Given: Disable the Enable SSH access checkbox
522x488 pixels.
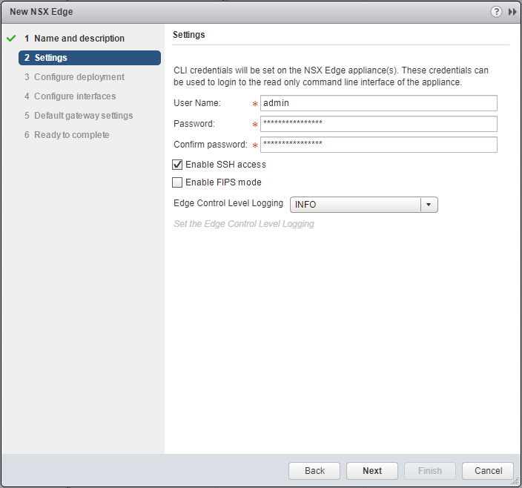Looking at the screenshot, I should tap(177, 165).
